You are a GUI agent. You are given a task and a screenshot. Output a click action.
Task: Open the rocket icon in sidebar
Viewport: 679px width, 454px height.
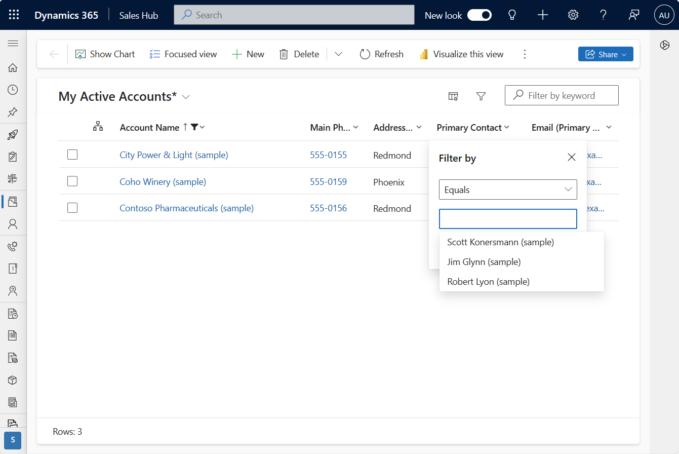pos(13,135)
